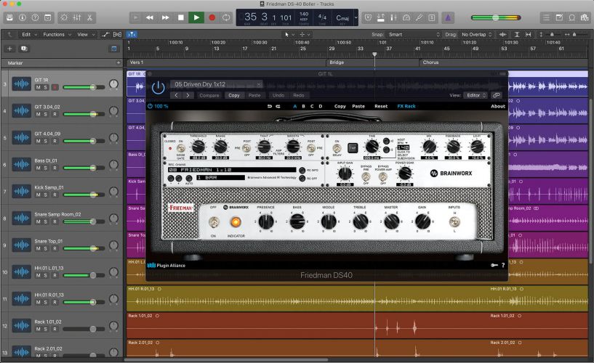Toggle the waveform vertical zoom icon
The width and height of the screenshot is (594, 363).
point(503,34)
